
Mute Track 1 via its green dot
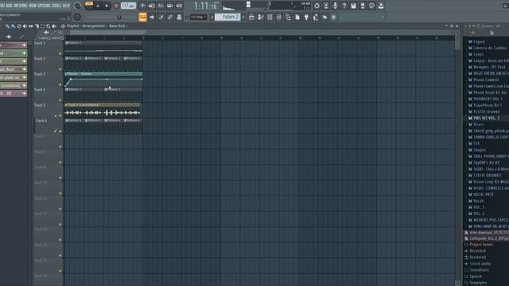(x=60, y=54)
